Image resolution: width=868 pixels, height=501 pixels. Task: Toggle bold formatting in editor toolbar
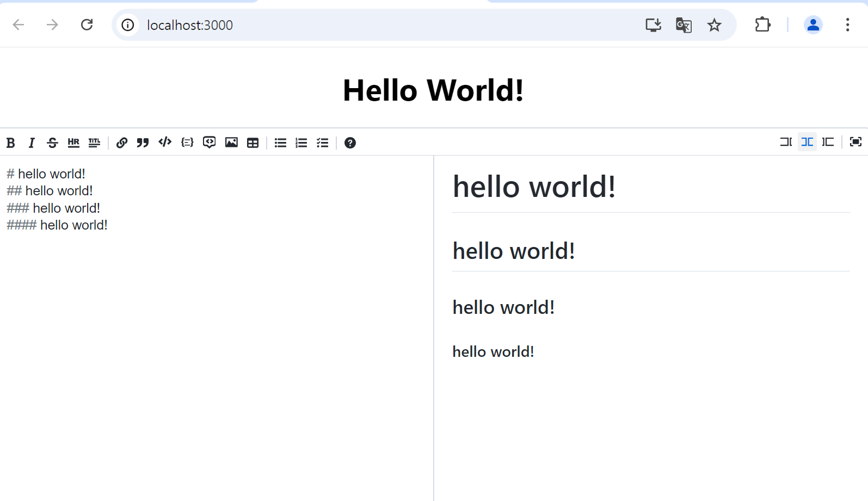pyautogui.click(x=10, y=143)
